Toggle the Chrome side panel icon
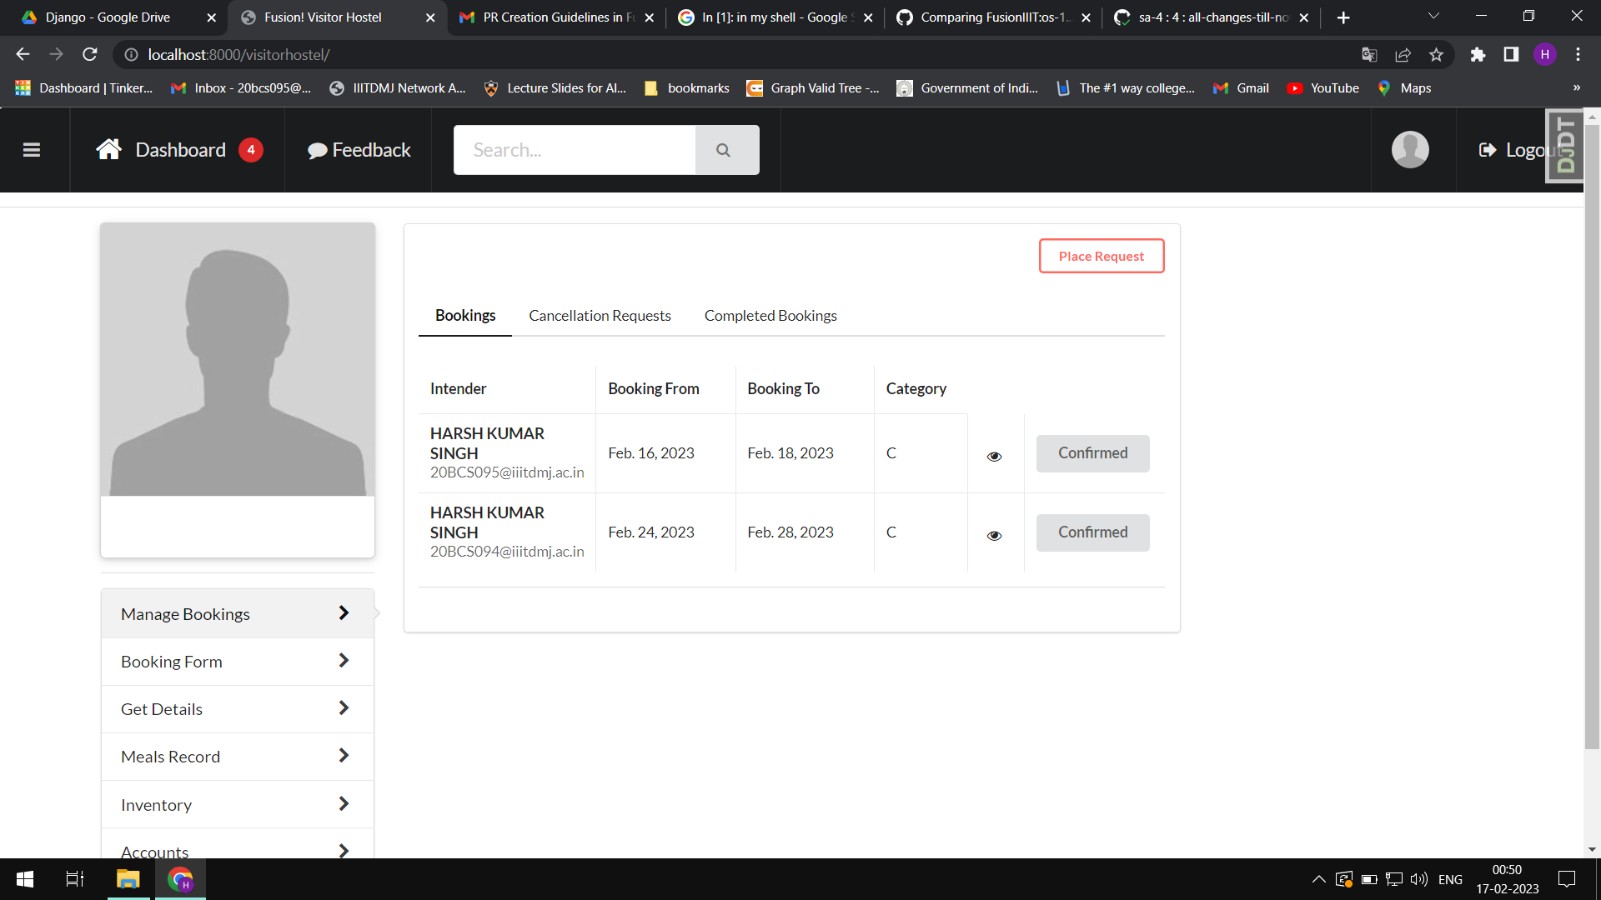Screen dimensions: 1601x900 pos(1511,55)
